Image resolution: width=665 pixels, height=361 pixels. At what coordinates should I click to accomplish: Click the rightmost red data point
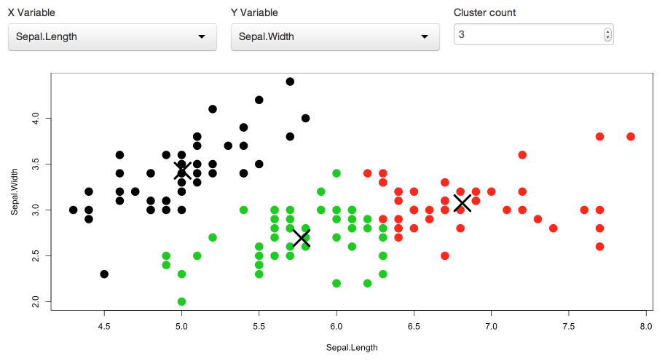(631, 137)
